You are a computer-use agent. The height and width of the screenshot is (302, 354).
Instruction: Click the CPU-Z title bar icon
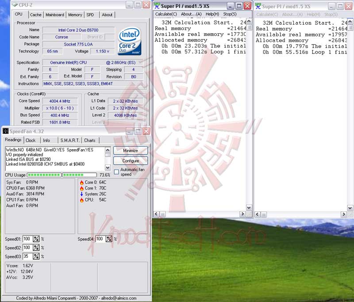pos(15,5)
